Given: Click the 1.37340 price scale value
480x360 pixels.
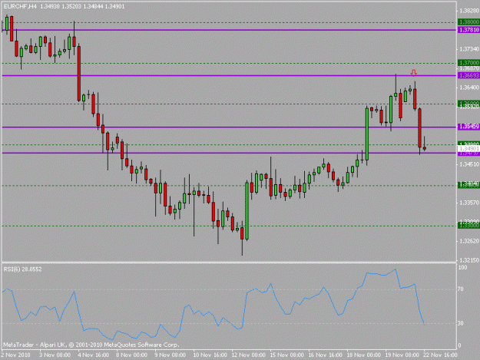Looking at the screenshot, I should click(468, 49).
